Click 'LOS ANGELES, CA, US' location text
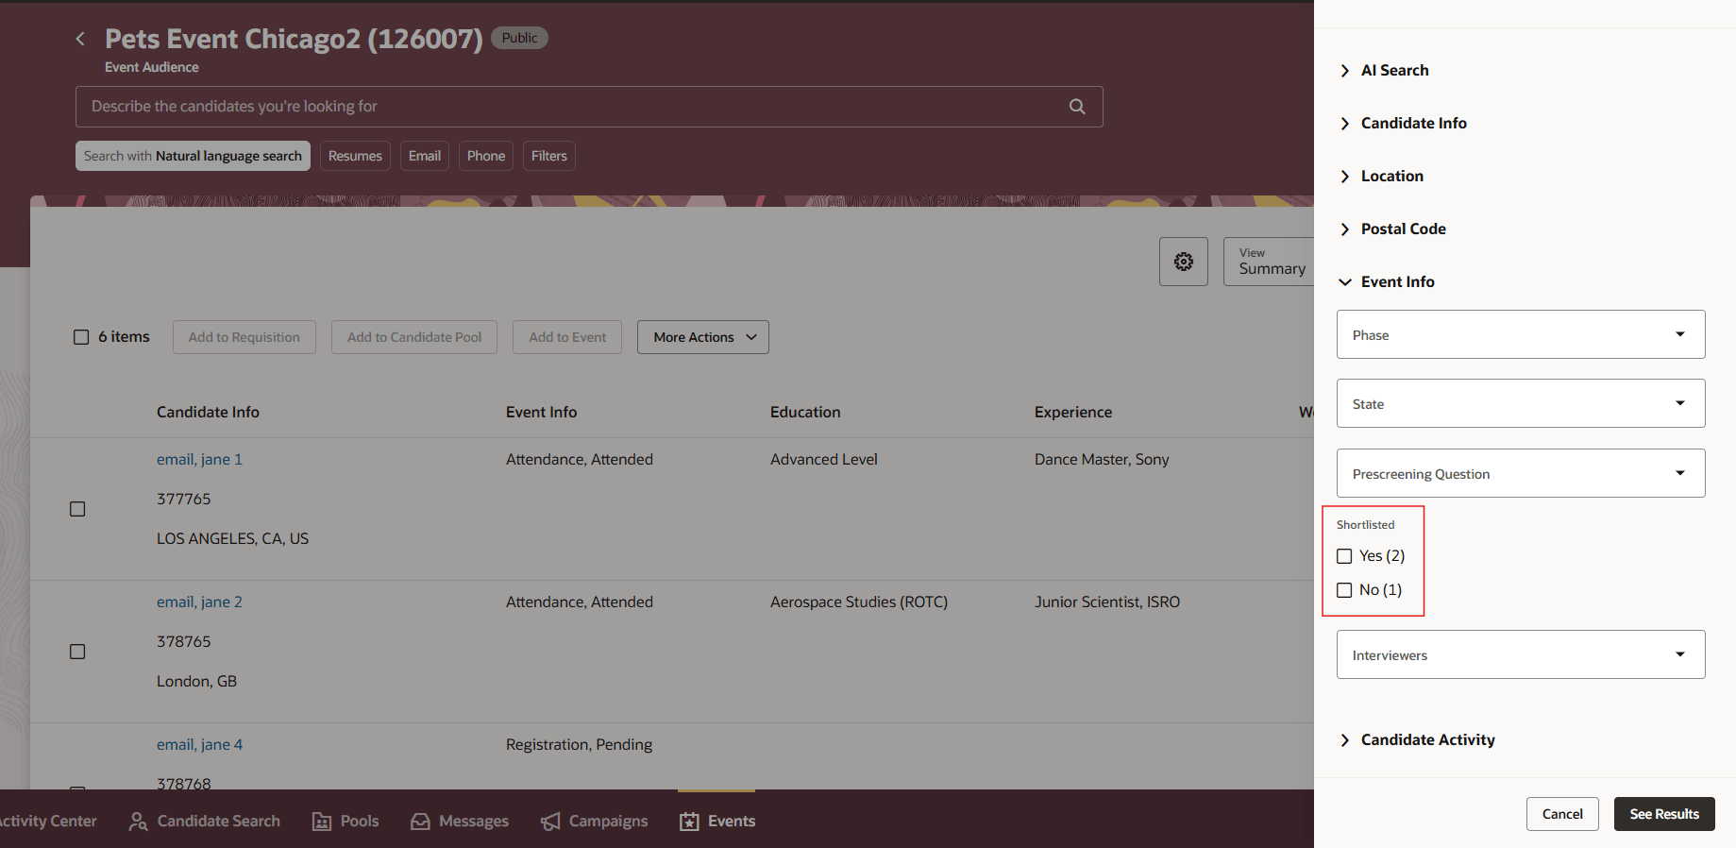Image resolution: width=1736 pixels, height=848 pixels. coord(232,538)
